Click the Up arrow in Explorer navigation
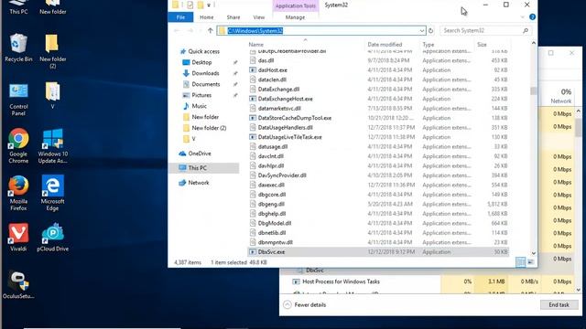586x329 pixels. [210, 30]
